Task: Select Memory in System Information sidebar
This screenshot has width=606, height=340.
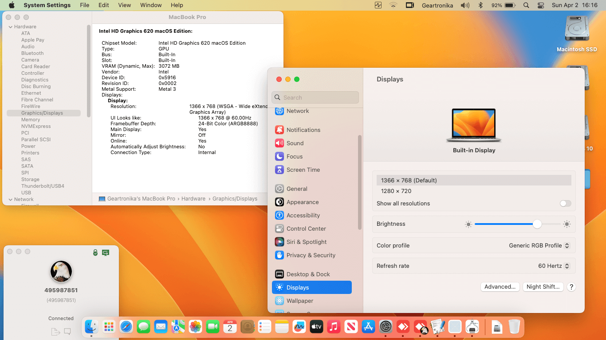Action: tap(31, 120)
